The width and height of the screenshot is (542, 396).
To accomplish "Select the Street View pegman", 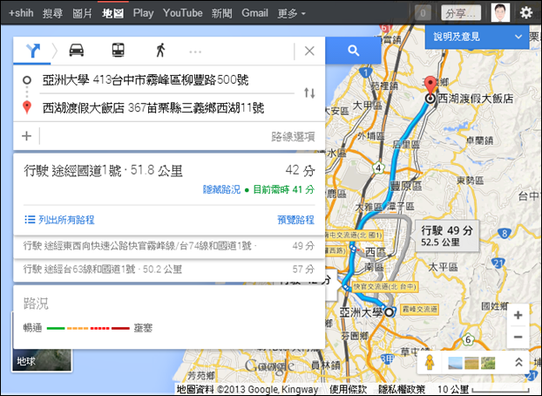I will coord(430,363).
